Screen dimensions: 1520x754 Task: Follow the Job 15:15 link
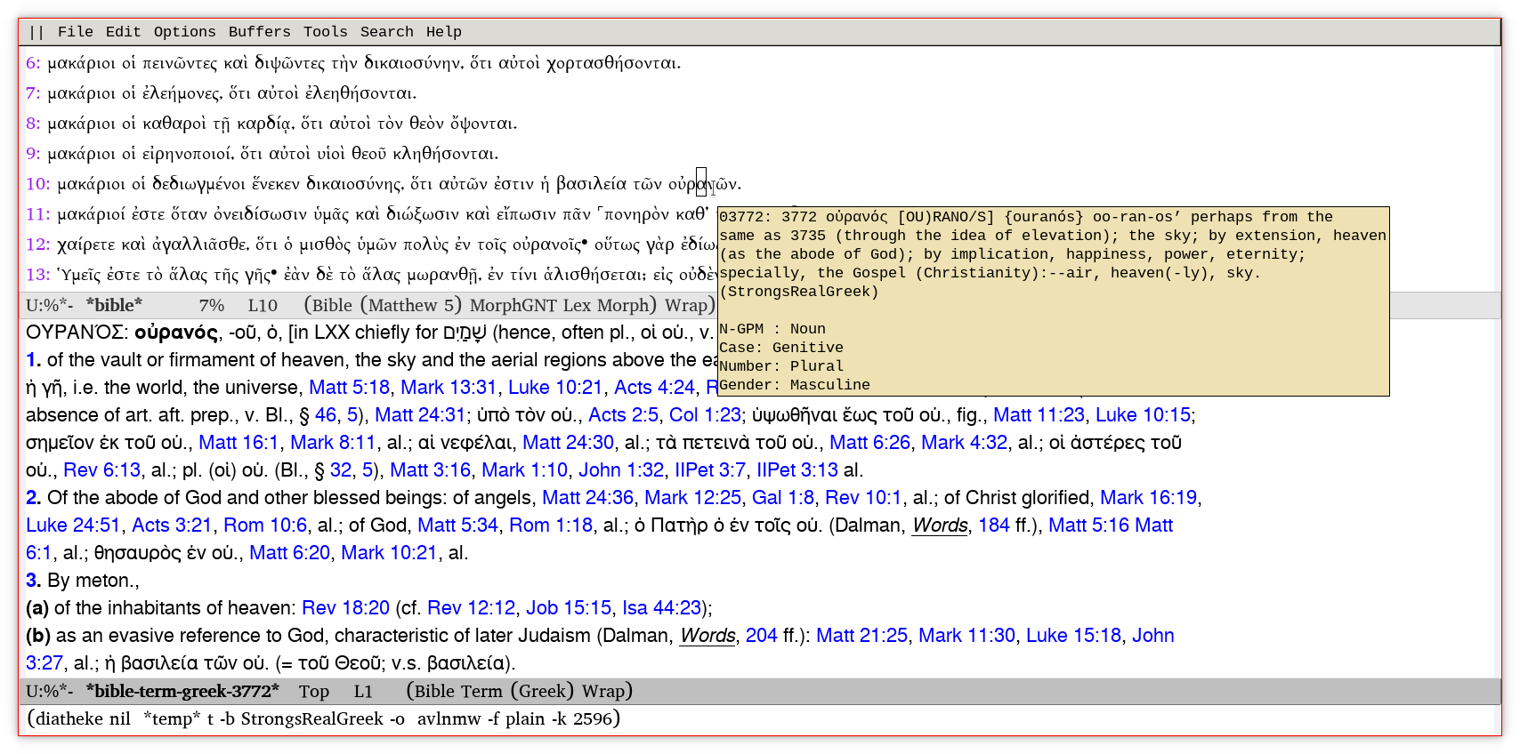pyautogui.click(x=568, y=608)
